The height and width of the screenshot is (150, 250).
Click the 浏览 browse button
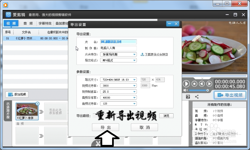166,116
